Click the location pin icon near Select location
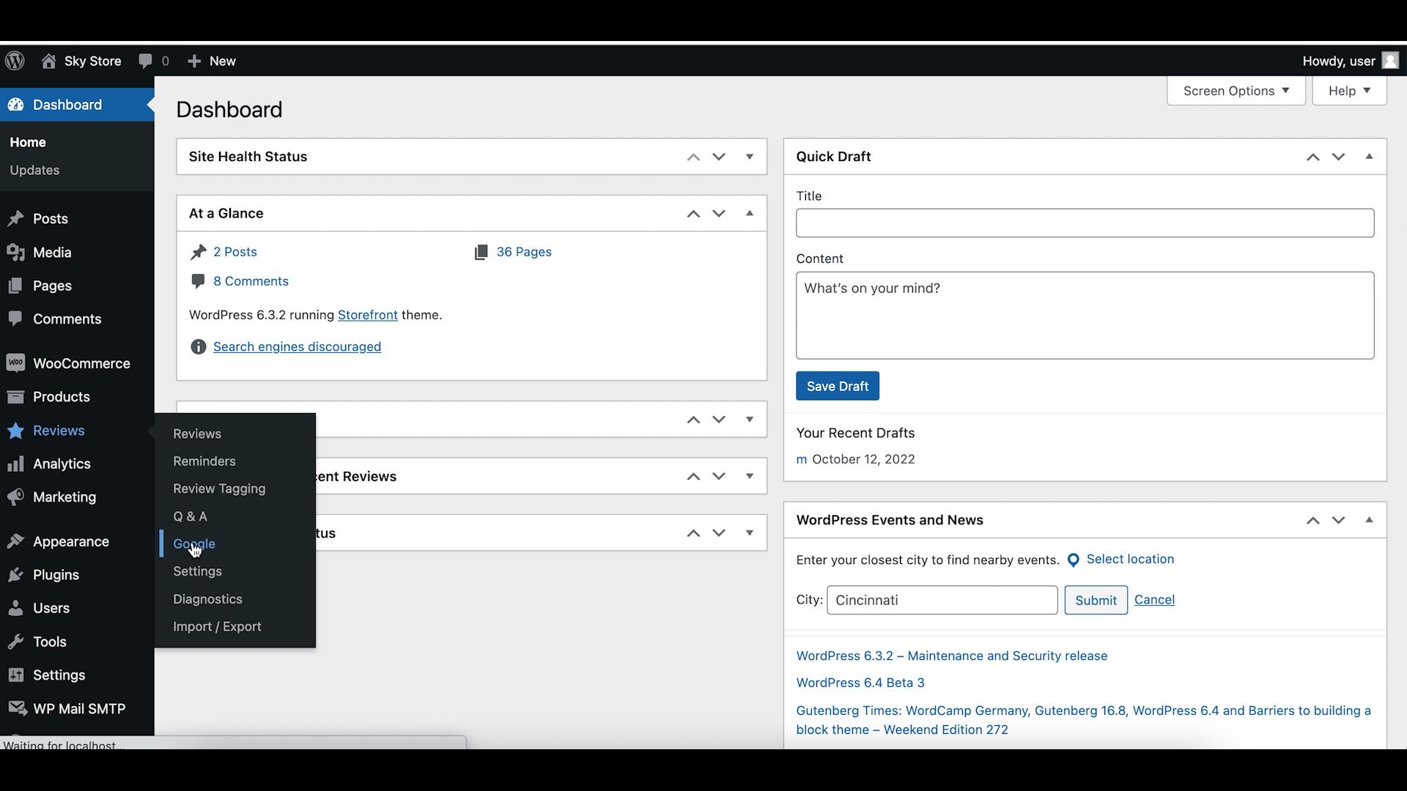Viewport: 1407px width, 791px height. click(x=1074, y=560)
